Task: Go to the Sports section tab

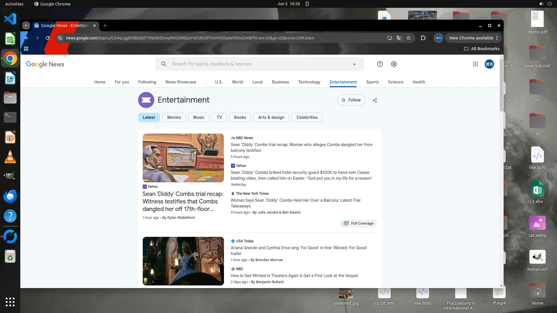Action: pyautogui.click(x=372, y=82)
